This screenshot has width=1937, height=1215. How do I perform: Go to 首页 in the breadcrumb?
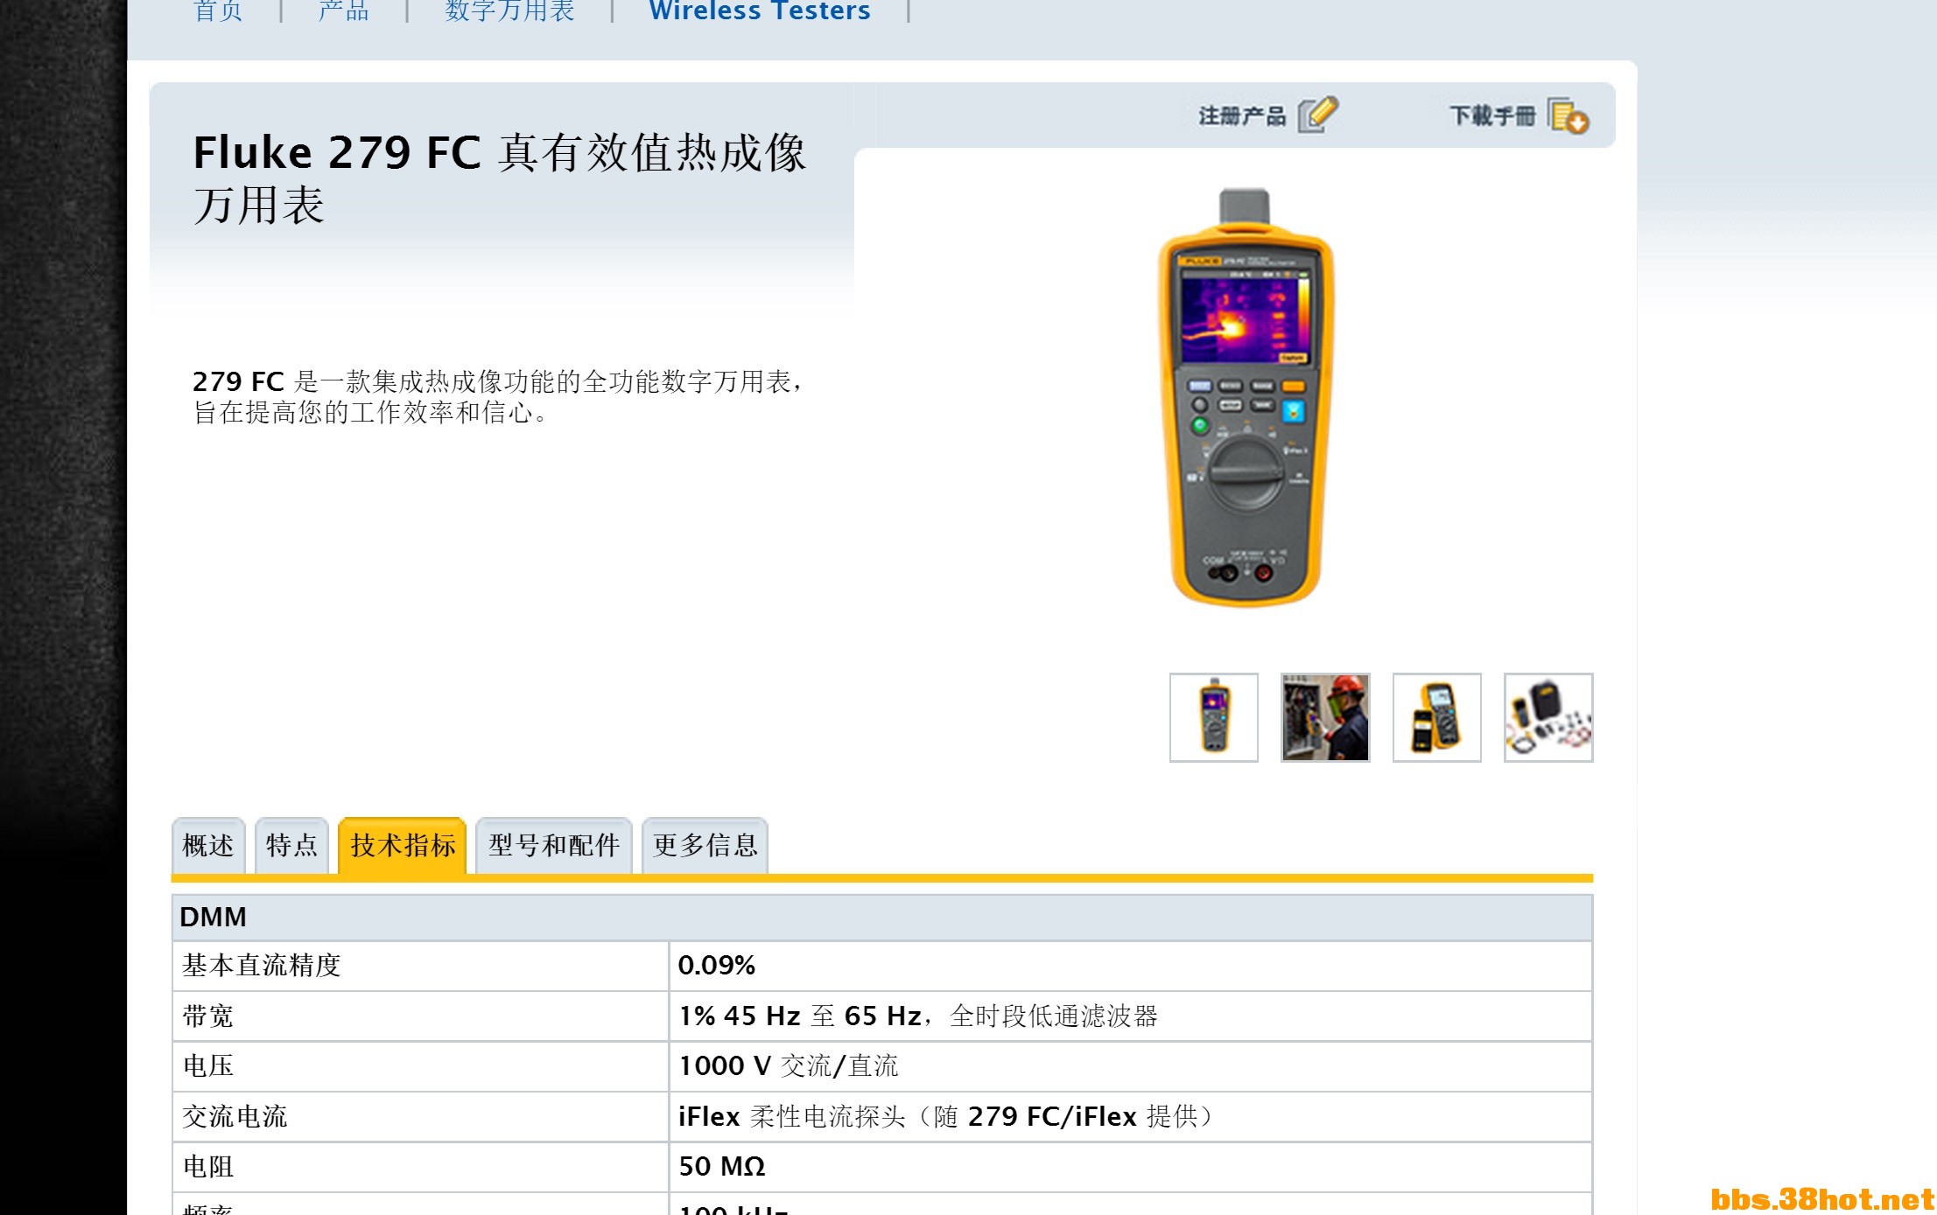click(218, 10)
